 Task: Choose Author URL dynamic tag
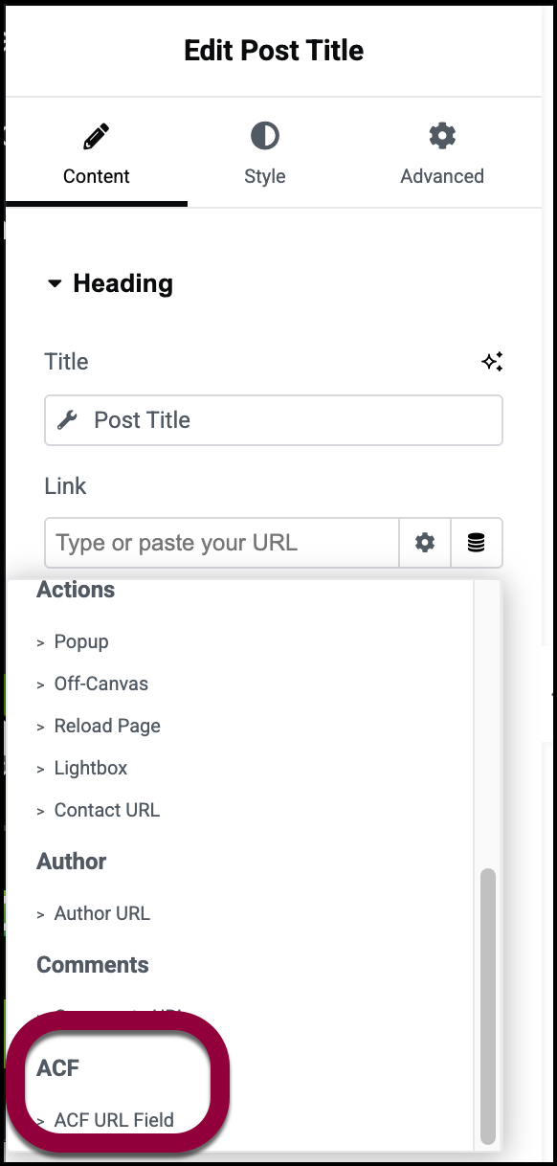pyautogui.click(x=102, y=913)
